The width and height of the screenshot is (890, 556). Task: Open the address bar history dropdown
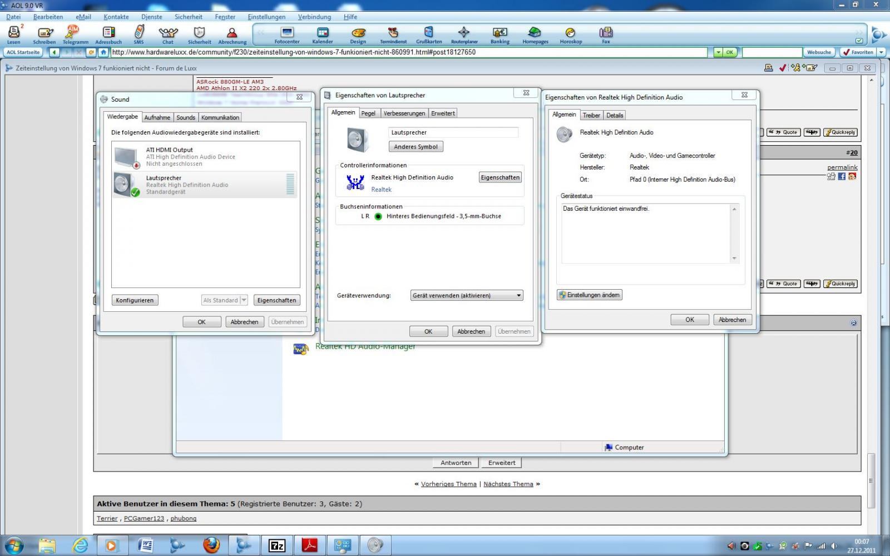[x=718, y=52]
